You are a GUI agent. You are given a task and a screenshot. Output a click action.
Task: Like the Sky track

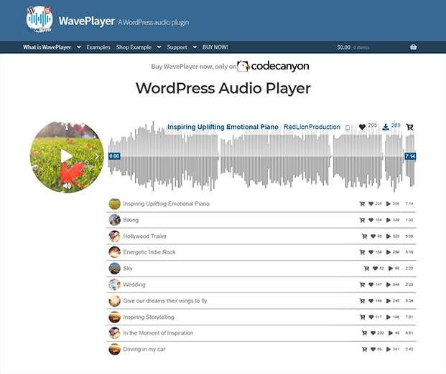tap(375, 268)
